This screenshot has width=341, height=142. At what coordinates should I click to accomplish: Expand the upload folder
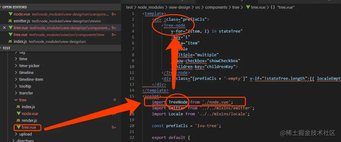pos(16,134)
